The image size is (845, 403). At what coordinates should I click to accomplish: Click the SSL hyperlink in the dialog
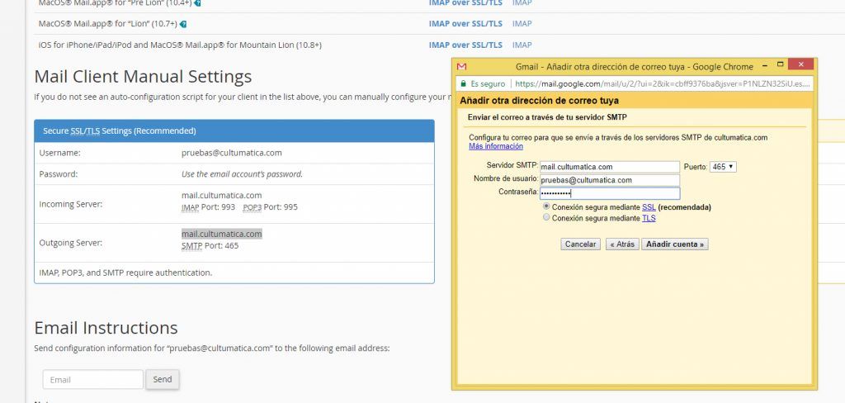pos(649,207)
